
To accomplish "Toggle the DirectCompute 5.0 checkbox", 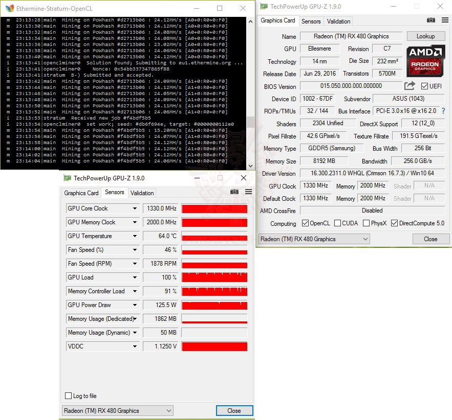I will 394,223.
